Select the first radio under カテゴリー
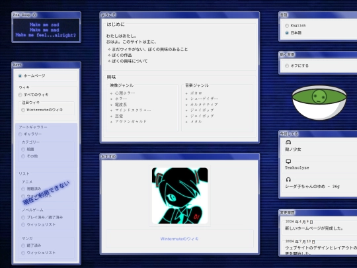This screenshot has height=268, width=357. 23,150
